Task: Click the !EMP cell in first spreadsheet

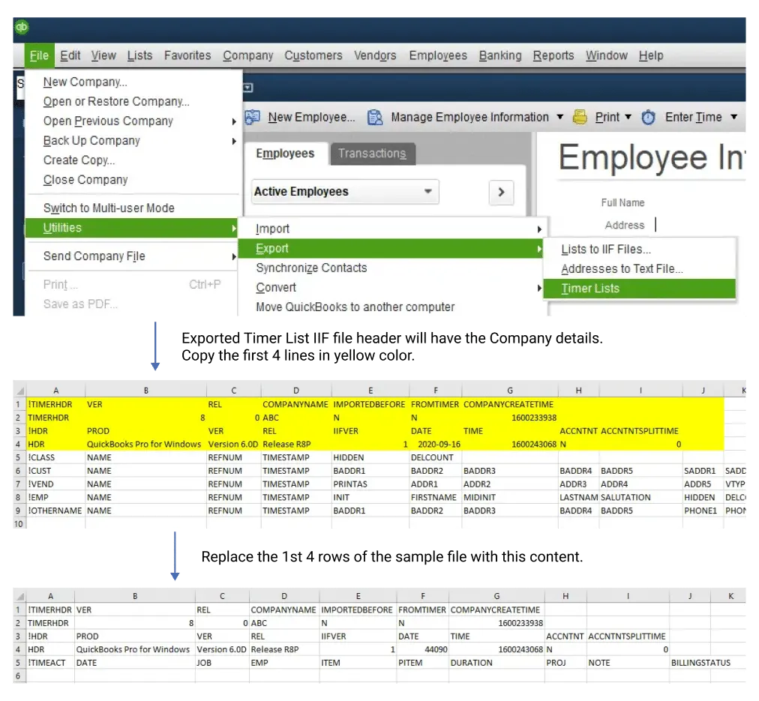Action: click(55, 498)
